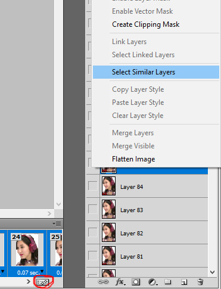Click Layer 84 thumbnail
Screen dimensions: 221x289
[x=108, y=186]
